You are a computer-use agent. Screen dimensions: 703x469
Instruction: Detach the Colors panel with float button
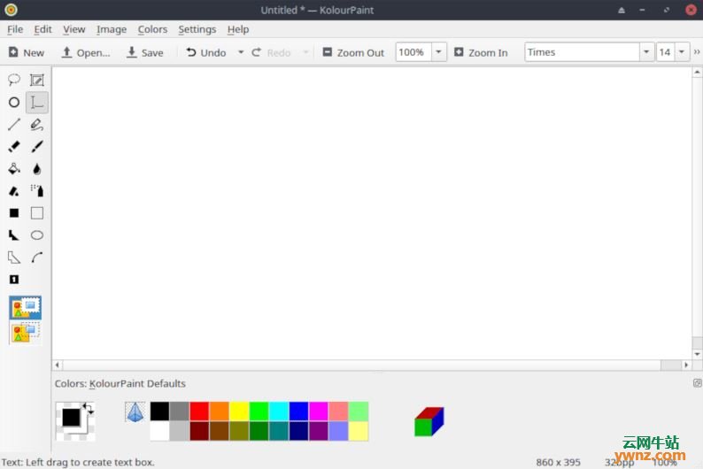point(697,383)
